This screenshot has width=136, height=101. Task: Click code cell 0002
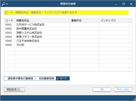9,29
